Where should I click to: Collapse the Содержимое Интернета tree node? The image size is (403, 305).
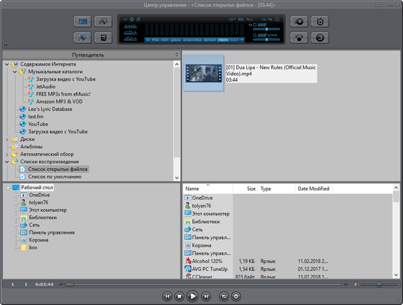[x=7, y=64]
